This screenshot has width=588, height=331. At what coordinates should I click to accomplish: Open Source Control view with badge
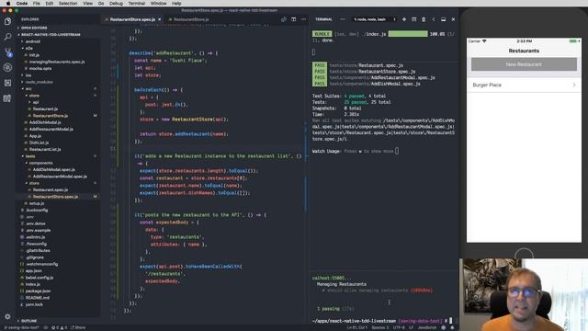point(8,52)
